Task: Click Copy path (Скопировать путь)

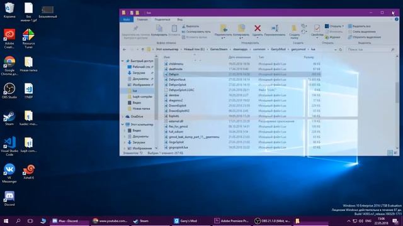Action: tap(196, 31)
